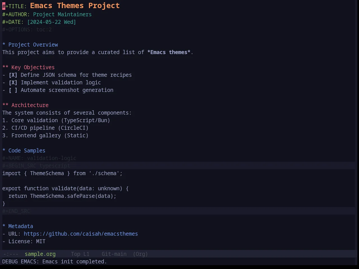Click the '#+DATE:' keyword
Screen dimensions: 359x269
13,22
